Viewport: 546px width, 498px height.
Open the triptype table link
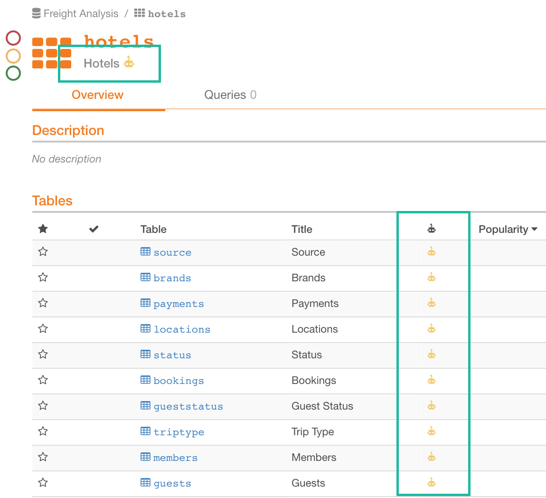(179, 432)
